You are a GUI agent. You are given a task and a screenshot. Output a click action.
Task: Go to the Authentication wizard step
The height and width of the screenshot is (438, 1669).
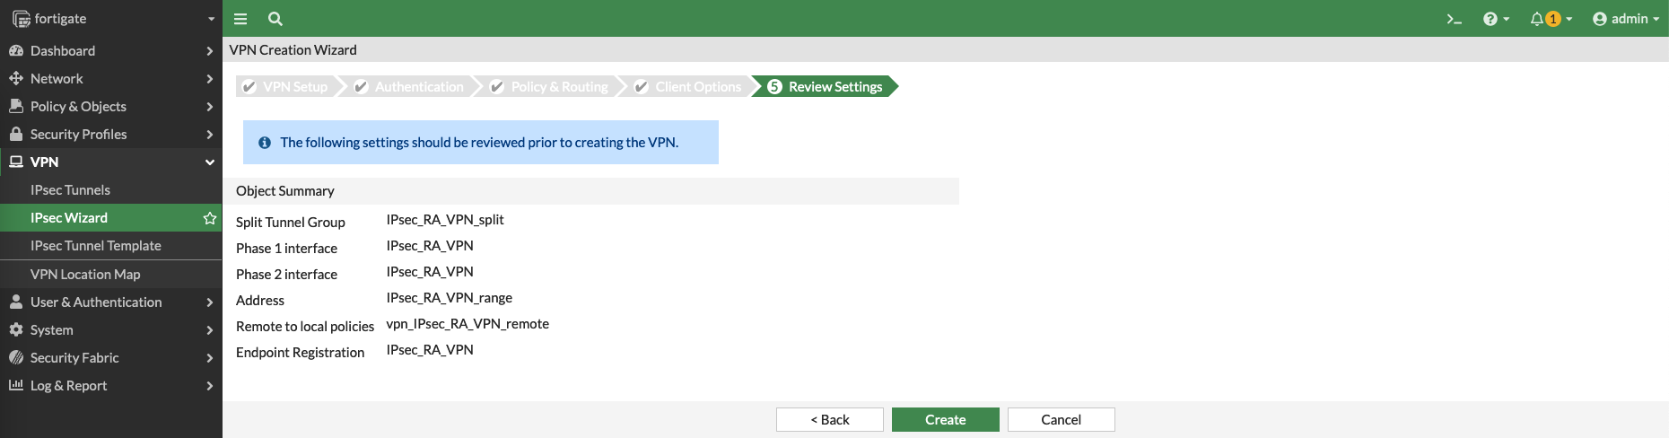pyautogui.click(x=410, y=87)
